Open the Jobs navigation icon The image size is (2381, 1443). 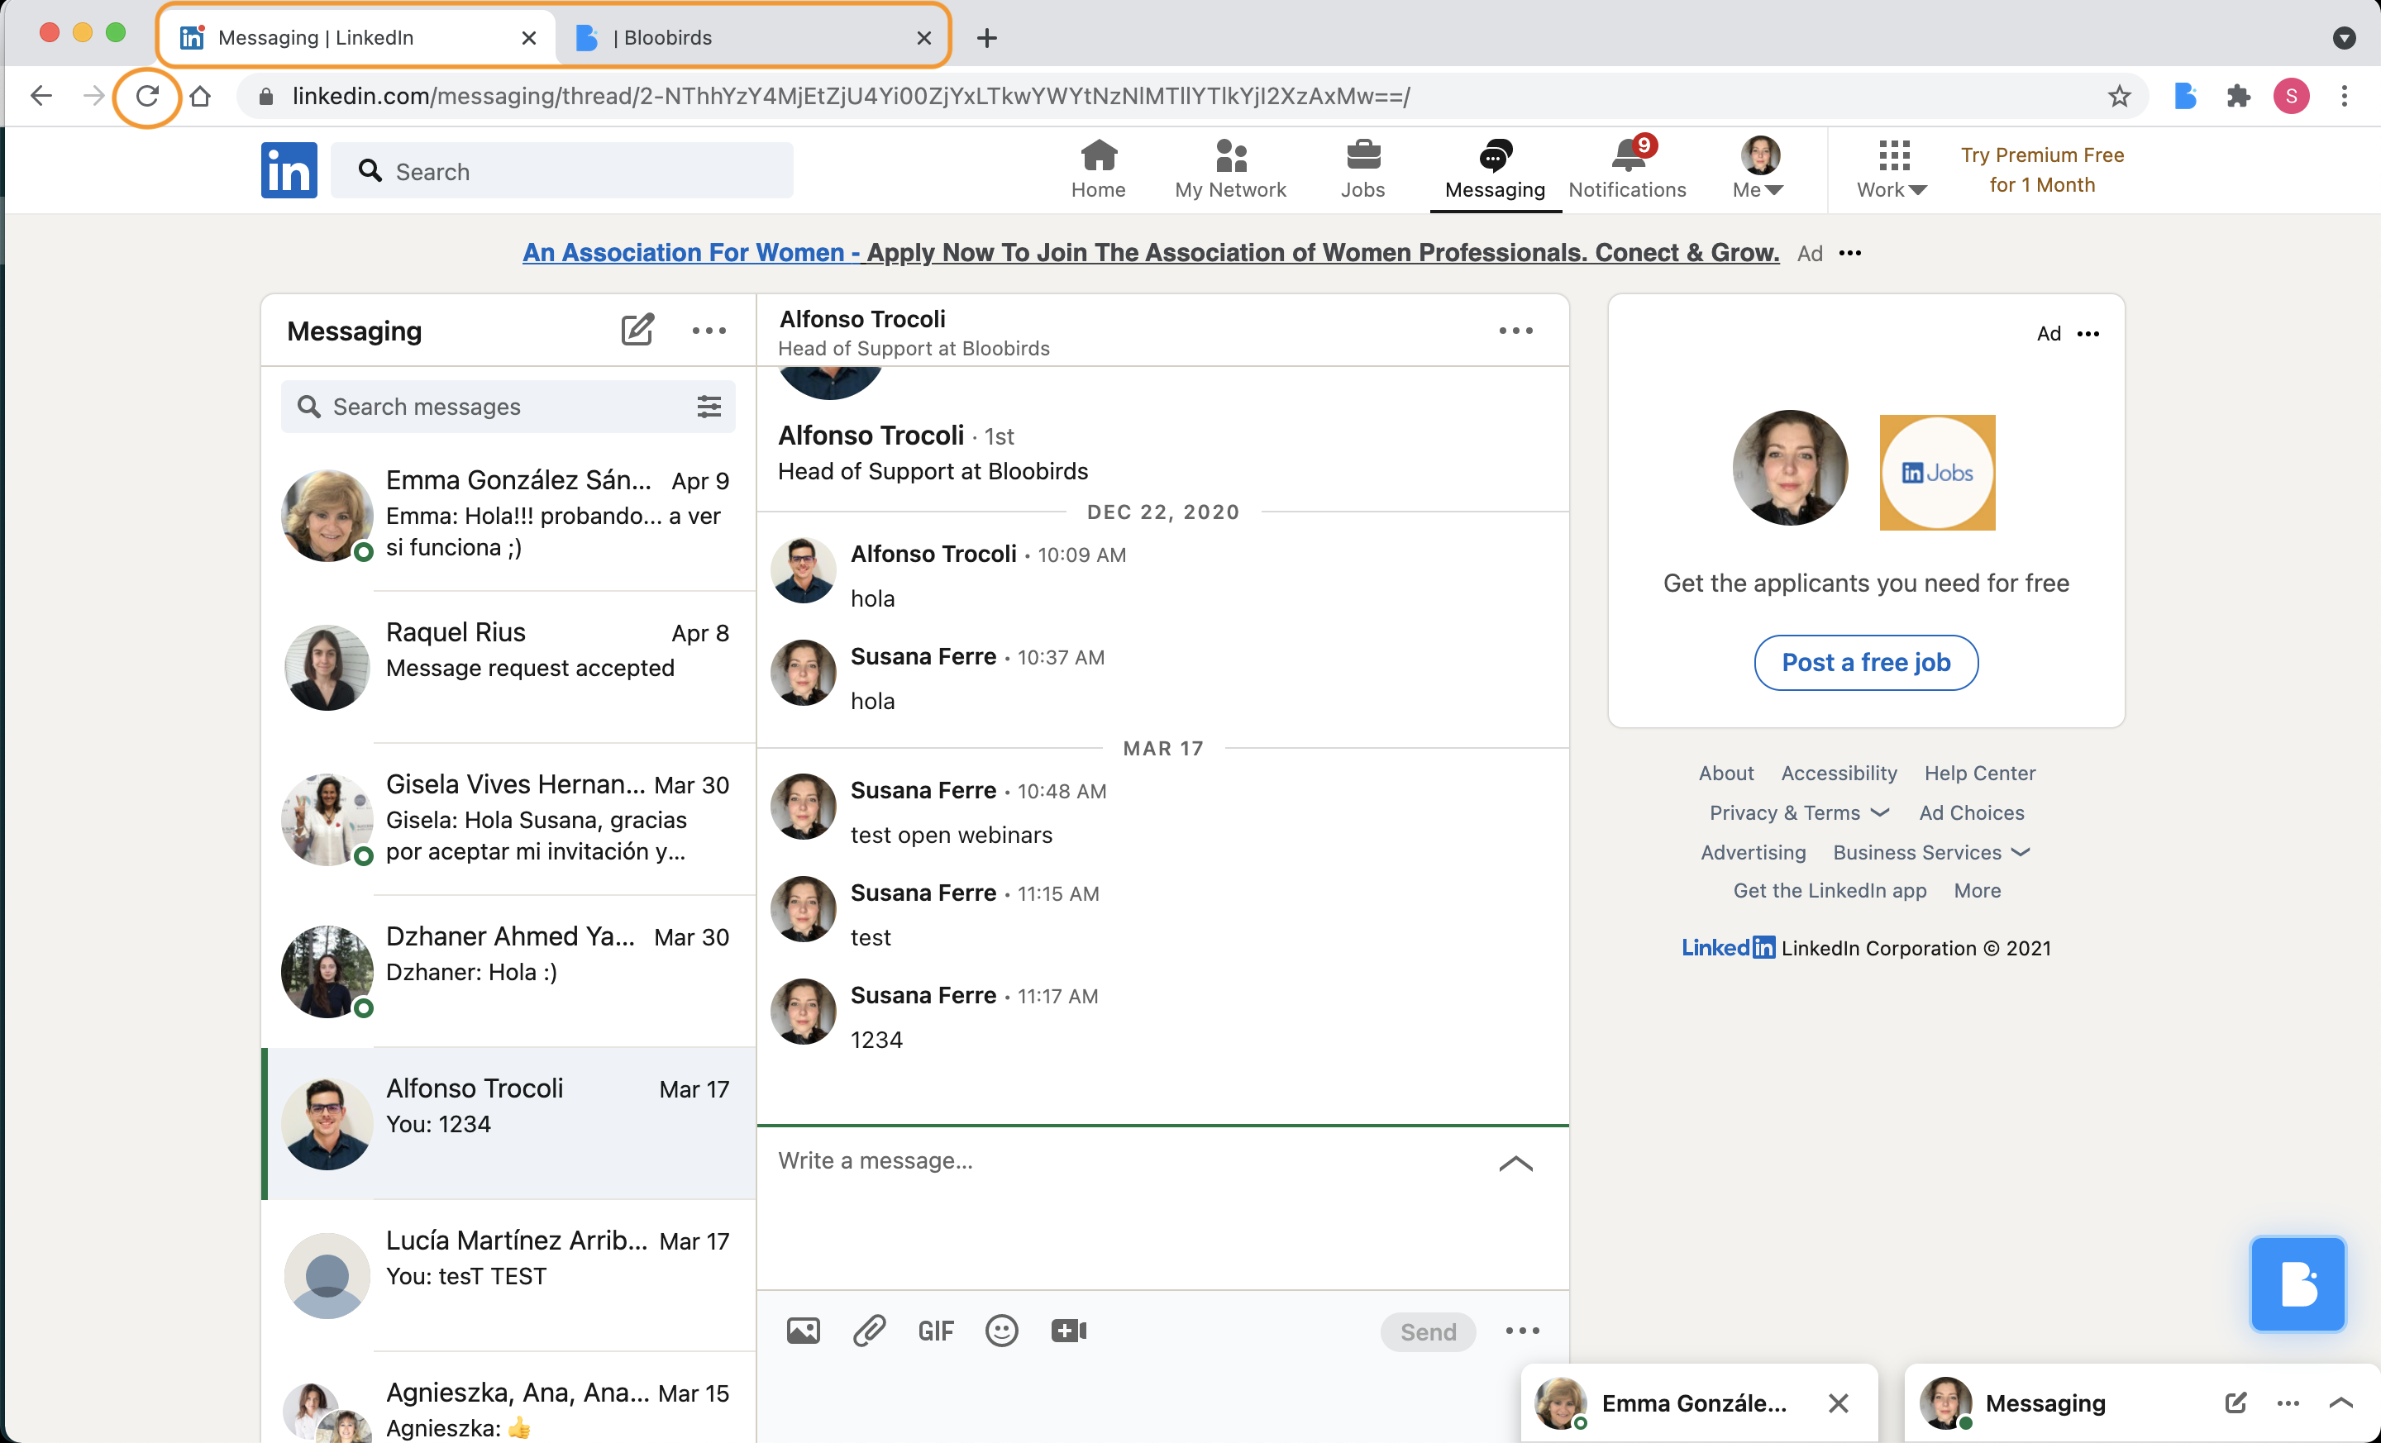click(x=1362, y=169)
